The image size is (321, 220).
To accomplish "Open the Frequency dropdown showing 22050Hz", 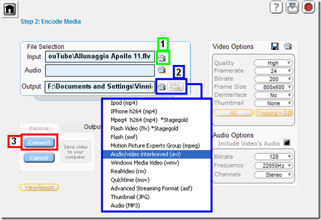I will pos(274,166).
